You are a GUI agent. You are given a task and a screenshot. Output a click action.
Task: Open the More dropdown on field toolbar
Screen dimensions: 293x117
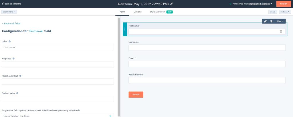pos(280,21)
